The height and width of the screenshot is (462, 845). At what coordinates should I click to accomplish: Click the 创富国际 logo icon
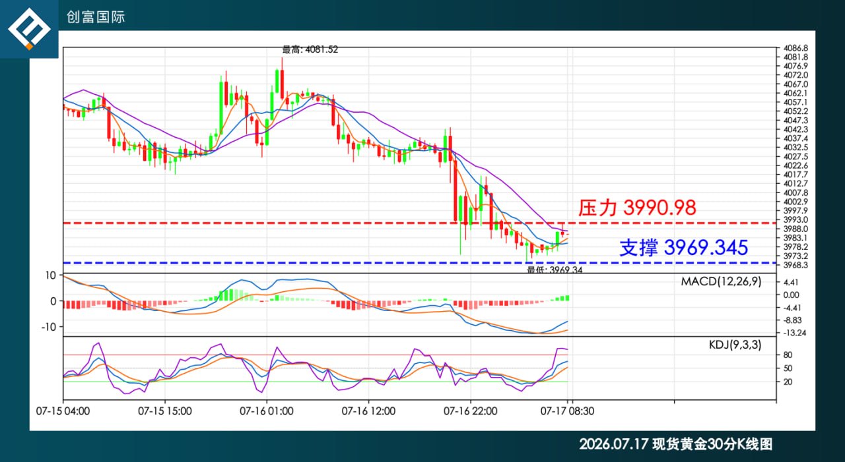tap(29, 29)
